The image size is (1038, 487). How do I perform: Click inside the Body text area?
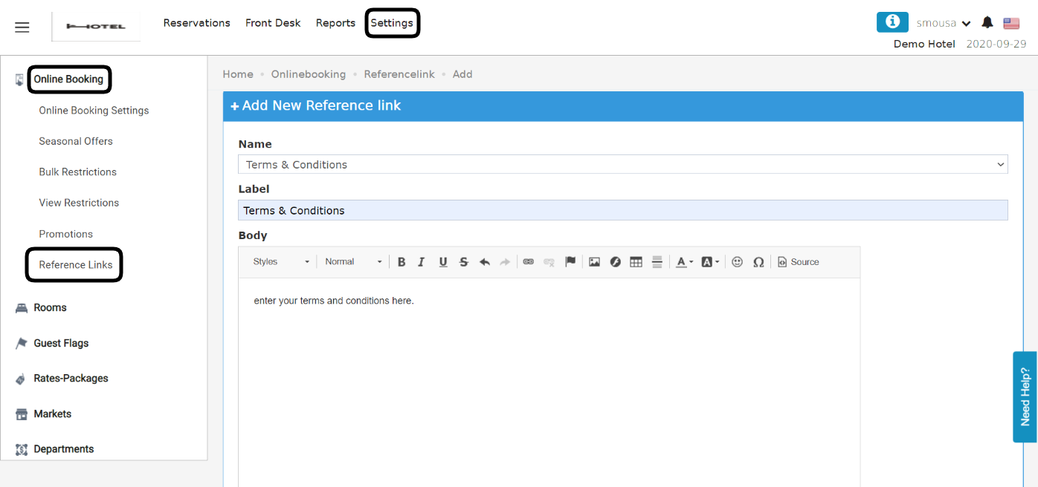click(549, 382)
